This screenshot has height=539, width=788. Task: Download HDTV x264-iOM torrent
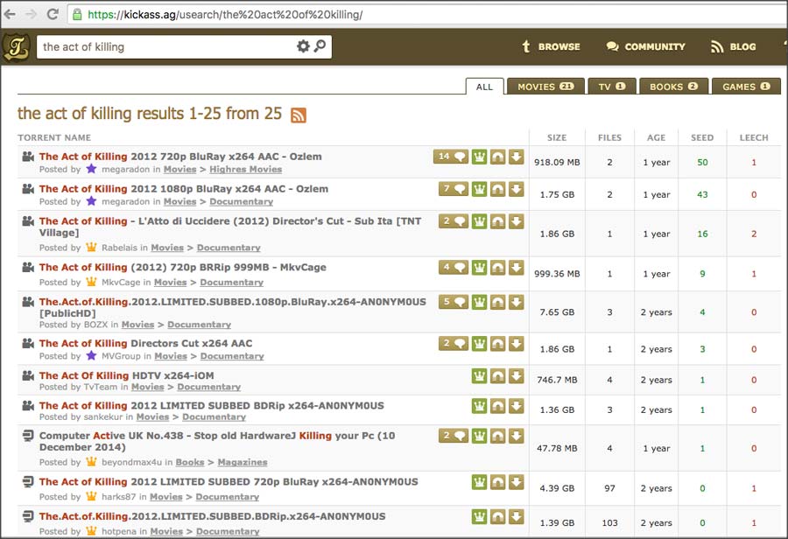point(516,375)
